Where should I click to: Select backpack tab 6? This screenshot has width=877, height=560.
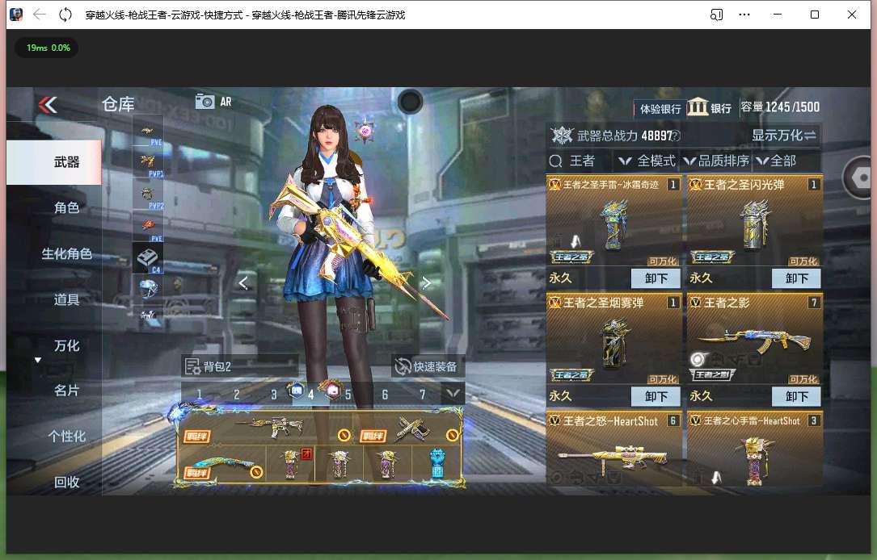[x=385, y=395]
